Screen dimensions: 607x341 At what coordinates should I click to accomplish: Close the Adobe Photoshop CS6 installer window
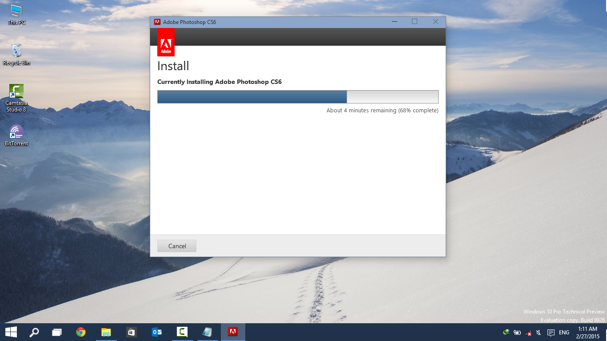point(435,22)
